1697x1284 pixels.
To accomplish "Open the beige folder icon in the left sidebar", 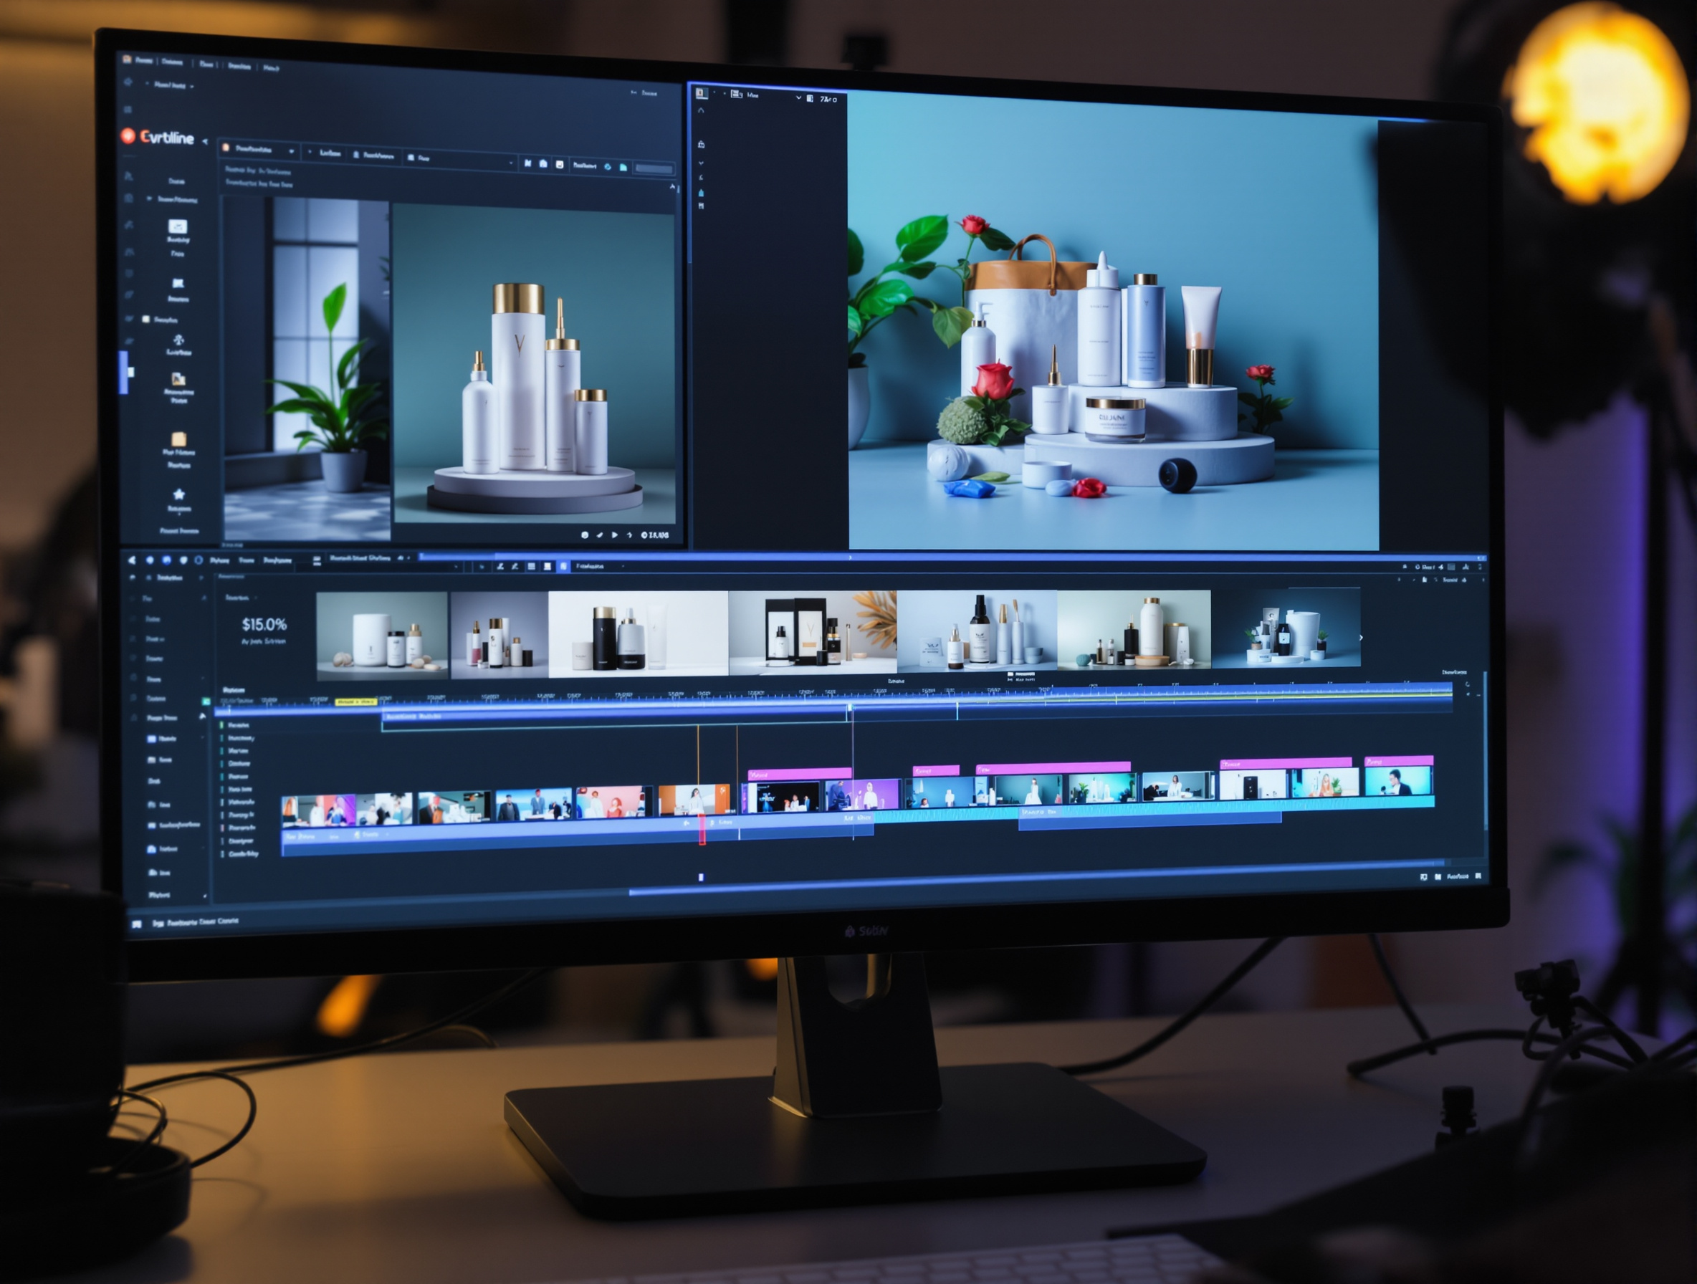I will (x=178, y=439).
